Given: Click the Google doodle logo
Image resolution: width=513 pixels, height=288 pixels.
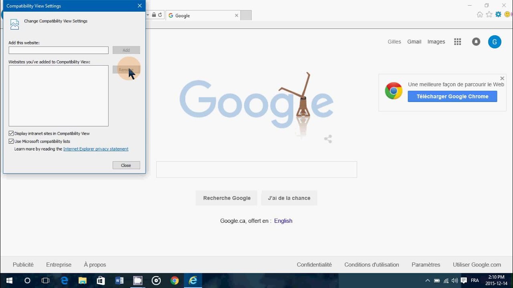Looking at the screenshot, I should point(256,105).
